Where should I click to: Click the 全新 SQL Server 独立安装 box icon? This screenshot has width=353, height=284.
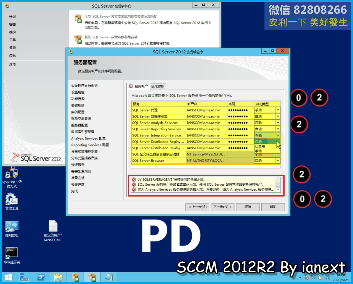coord(78,19)
